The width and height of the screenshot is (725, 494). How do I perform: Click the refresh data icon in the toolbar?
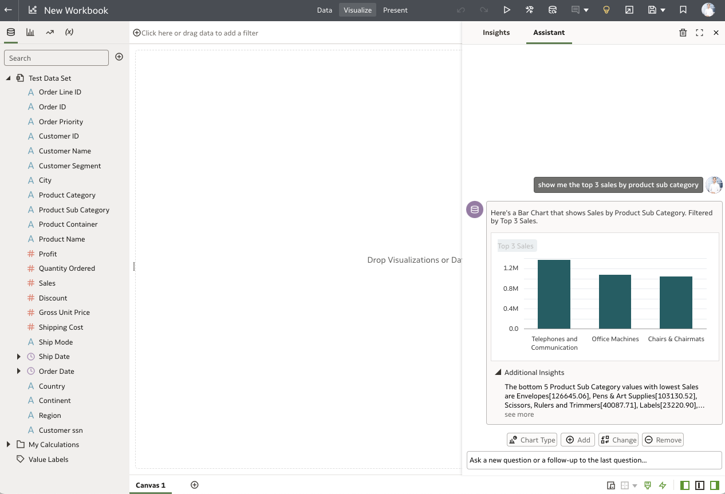tap(553, 10)
